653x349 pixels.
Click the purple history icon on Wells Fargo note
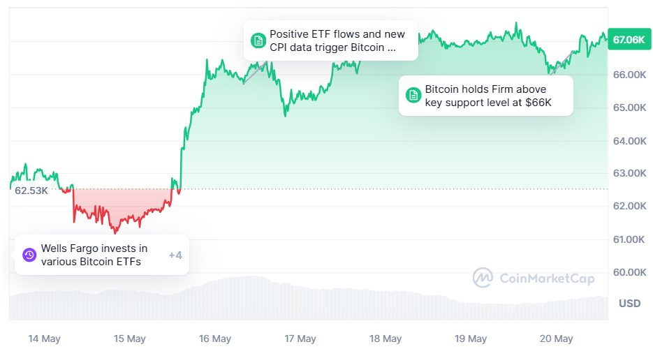29,255
